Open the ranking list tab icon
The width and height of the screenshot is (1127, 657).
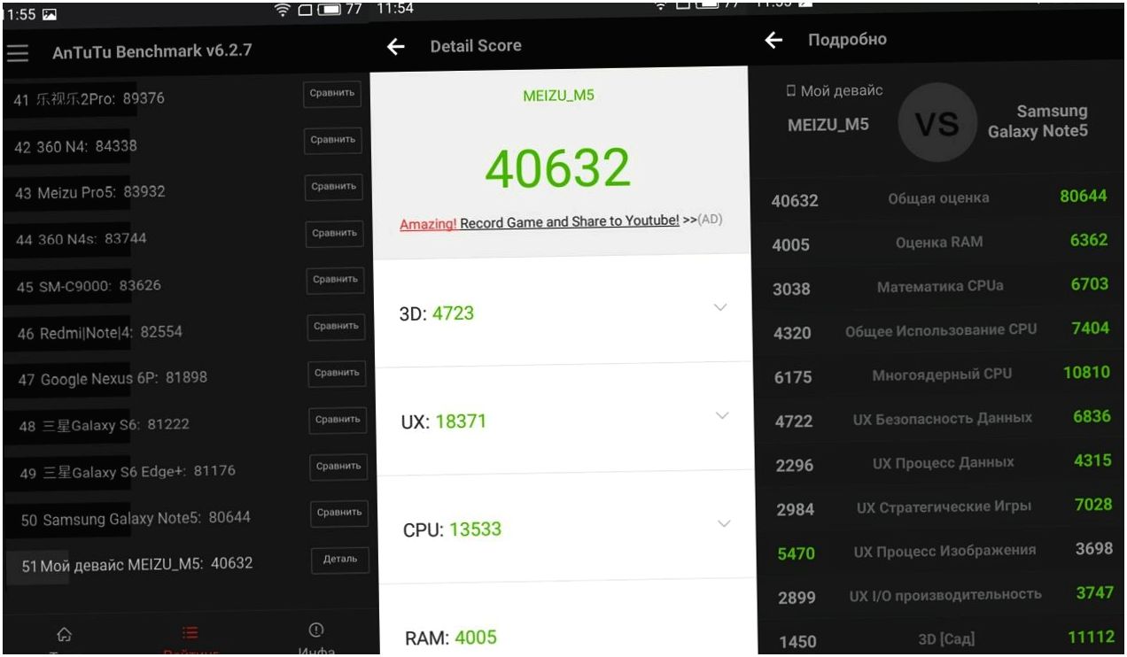tap(190, 634)
